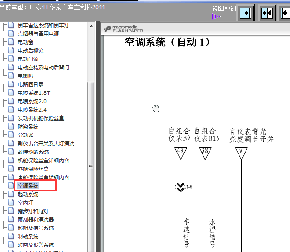
Task: Click the document icon next to 空调系统
Action: tap(11, 185)
